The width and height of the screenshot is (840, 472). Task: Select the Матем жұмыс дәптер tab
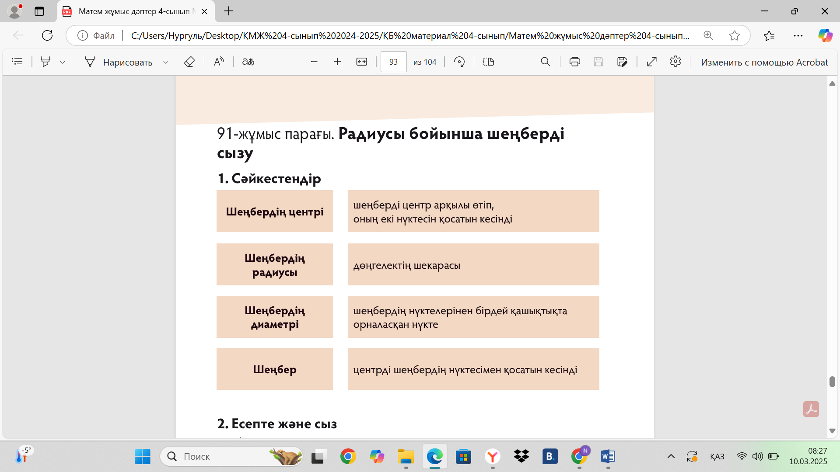click(133, 11)
